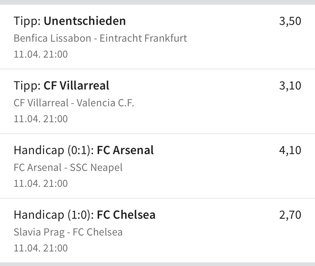Click the Arsenal match time 11.04. 21:00
Image resolution: width=315 pixels, height=266 pixels.
pyautogui.click(x=41, y=183)
